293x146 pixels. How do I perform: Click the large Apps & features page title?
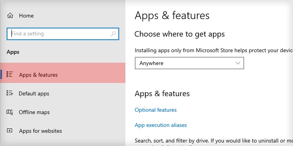[x=172, y=16]
